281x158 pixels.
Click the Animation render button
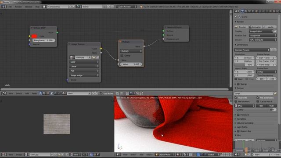[255, 27]
